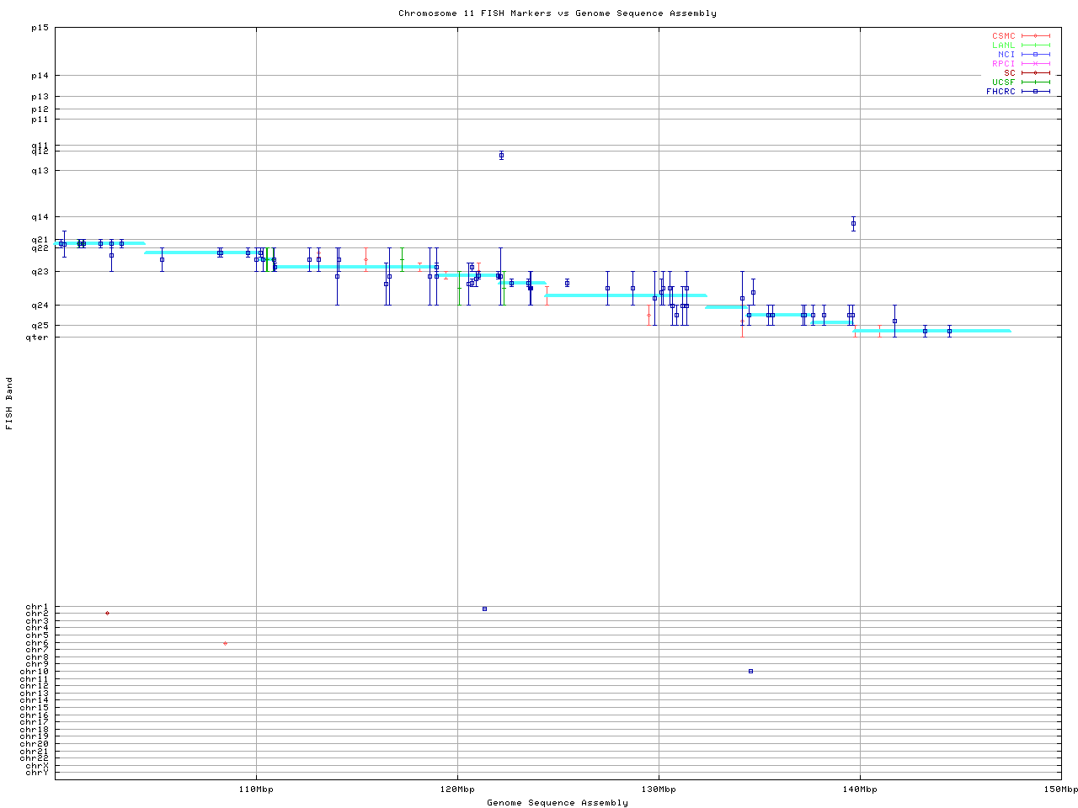Image resolution: width=1078 pixels, height=808 pixels.
Task: Select the NCI legend square marker
Action: (x=1035, y=55)
